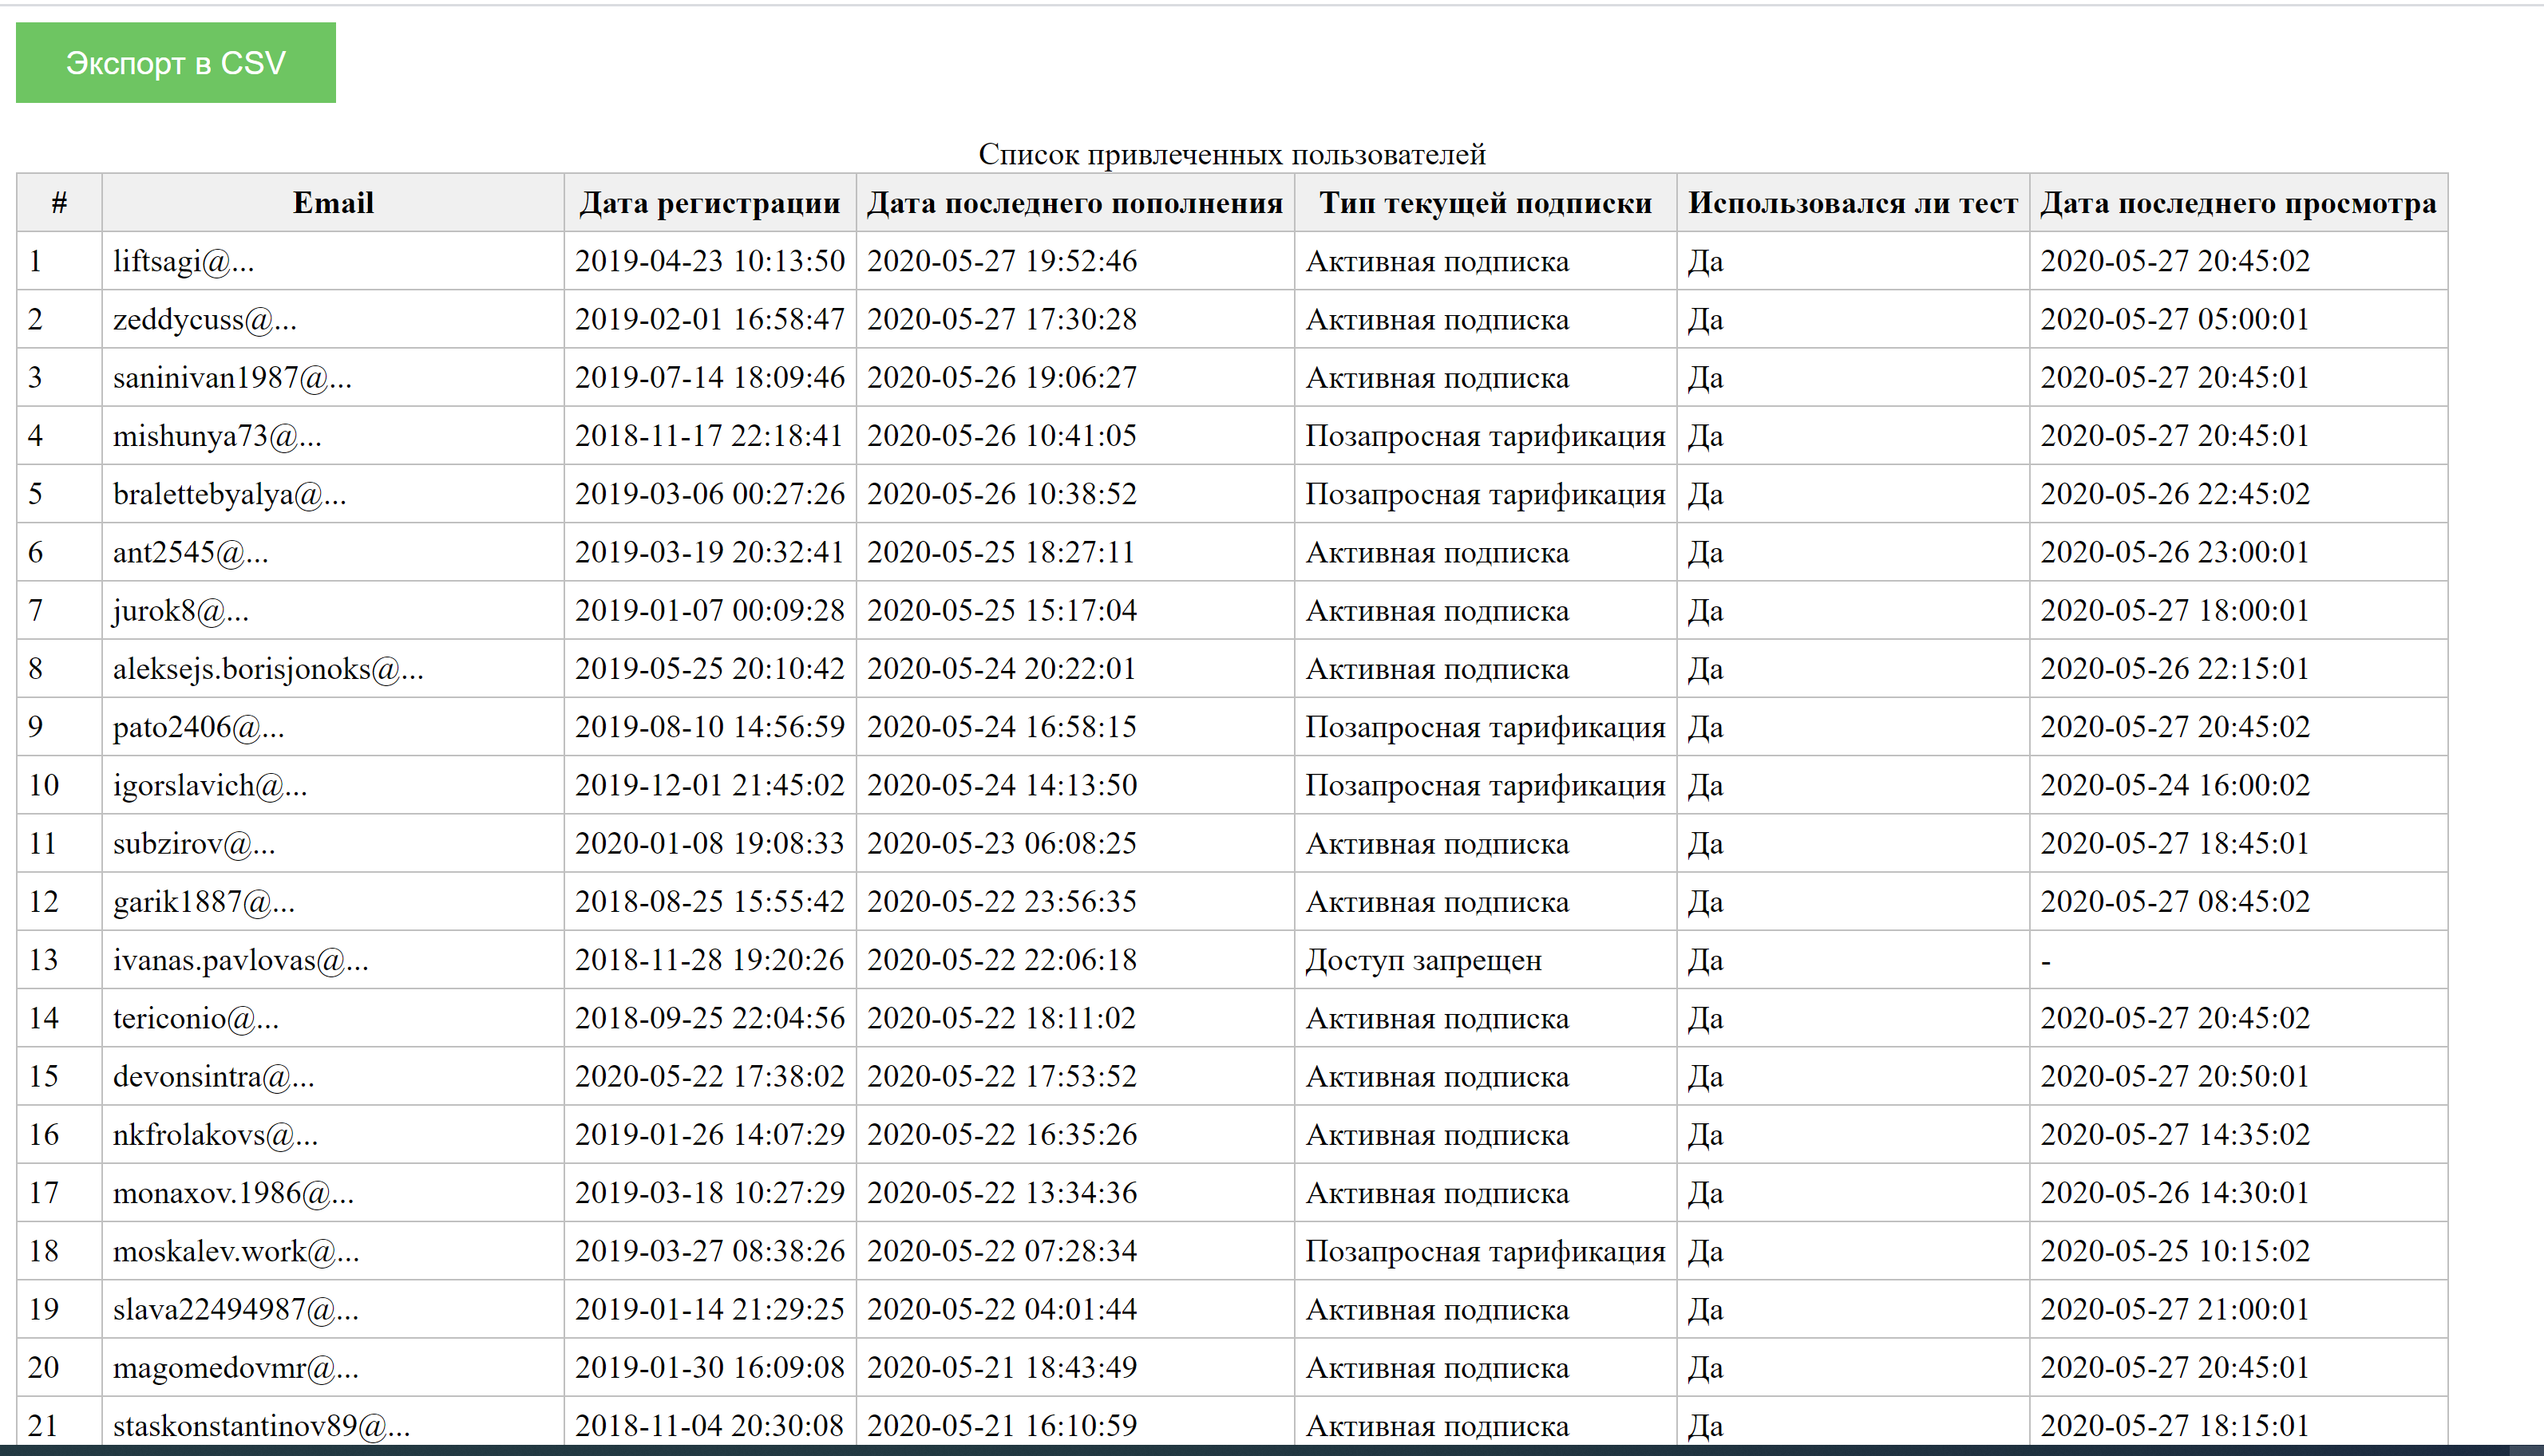Click the Тип текущей подписки header

[x=1485, y=203]
